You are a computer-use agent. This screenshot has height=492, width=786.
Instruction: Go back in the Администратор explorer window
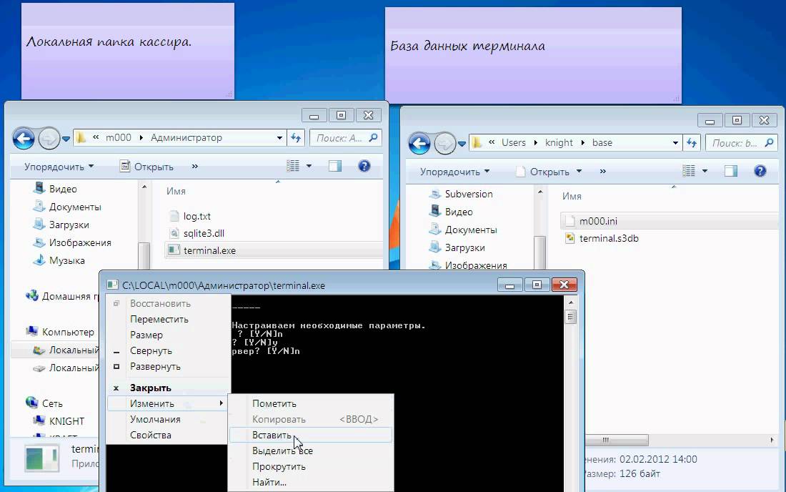(x=24, y=139)
